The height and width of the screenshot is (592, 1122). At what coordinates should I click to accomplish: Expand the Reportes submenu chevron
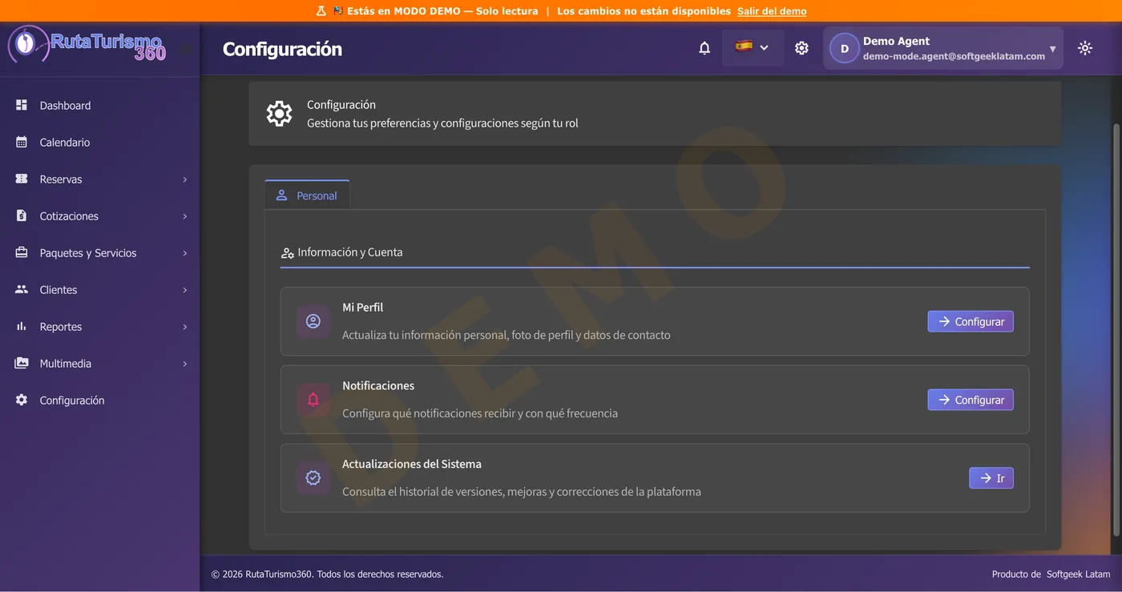click(184, 327)
